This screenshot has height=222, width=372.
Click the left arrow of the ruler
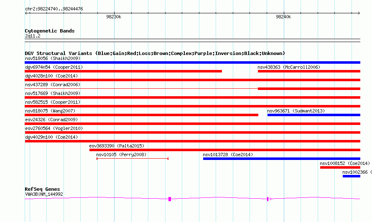pos(26,13)
